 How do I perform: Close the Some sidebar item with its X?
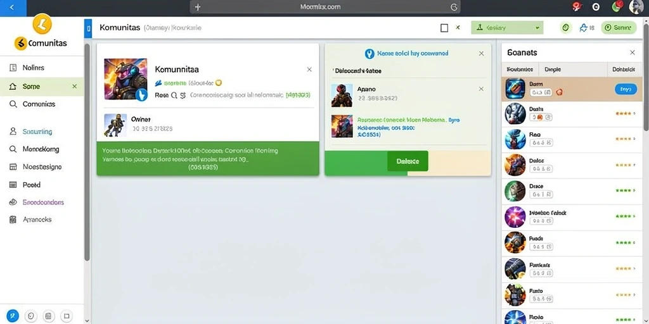point(75,86)
